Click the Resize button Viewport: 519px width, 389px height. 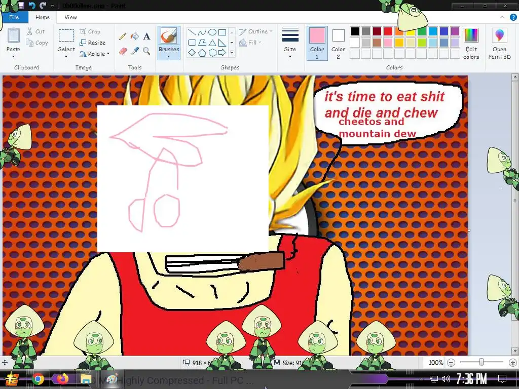click(x=93, y=43)
